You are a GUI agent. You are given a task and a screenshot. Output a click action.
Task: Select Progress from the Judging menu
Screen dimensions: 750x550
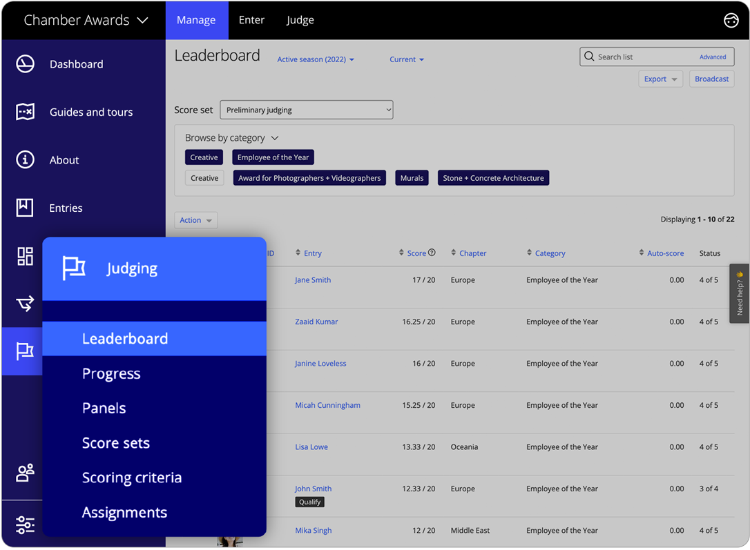coord(110,373)
